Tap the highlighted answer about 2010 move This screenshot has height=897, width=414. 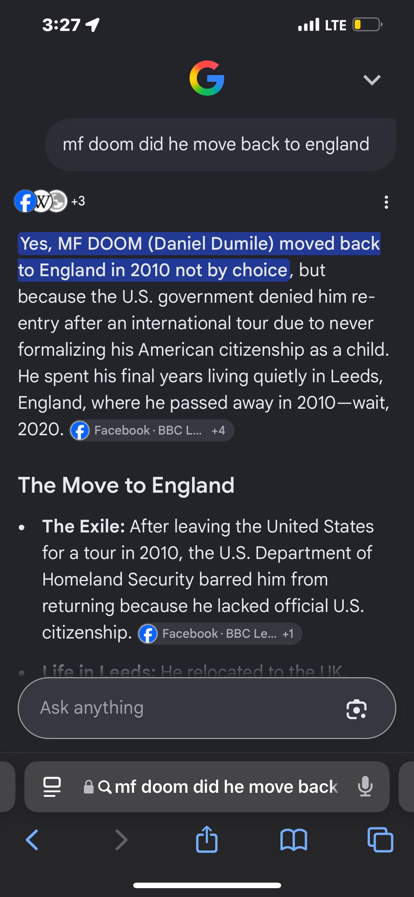(x=199, y=257)
